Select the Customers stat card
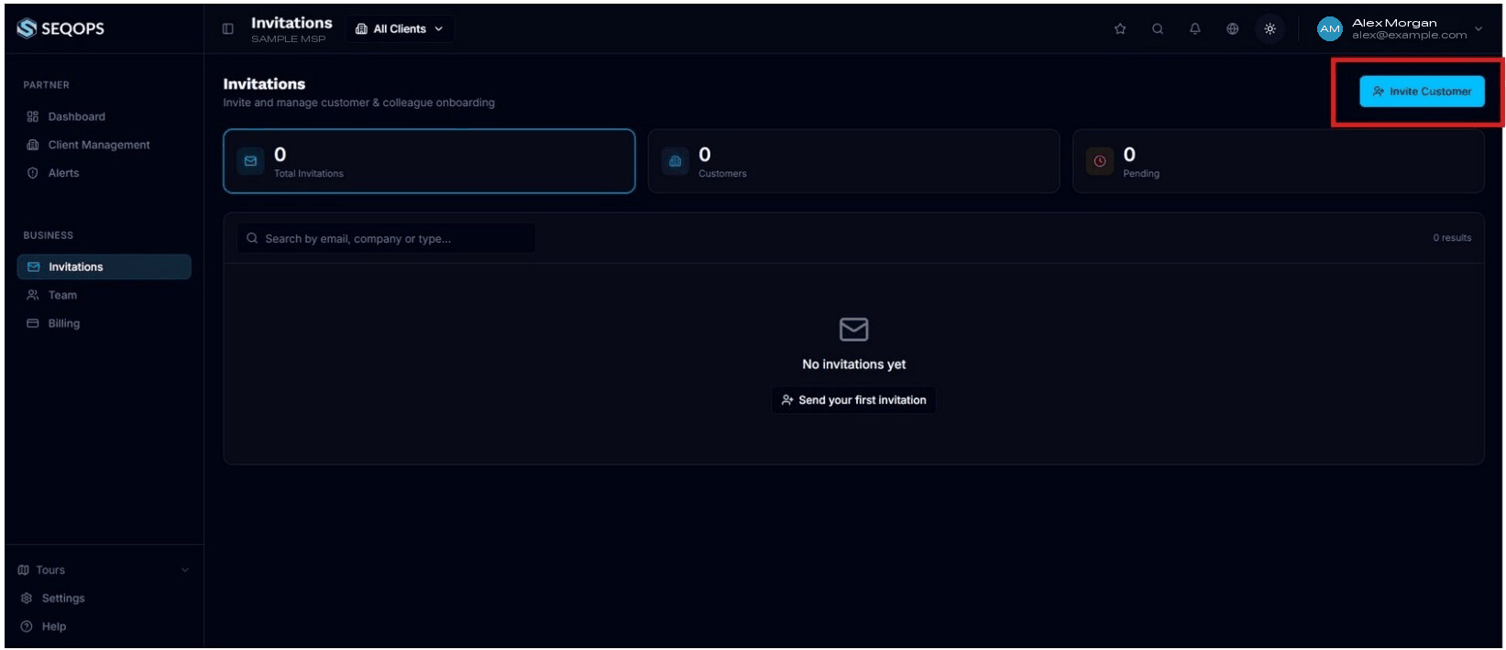This screenshot has width=1506, height=650. [x=853, y=161]
